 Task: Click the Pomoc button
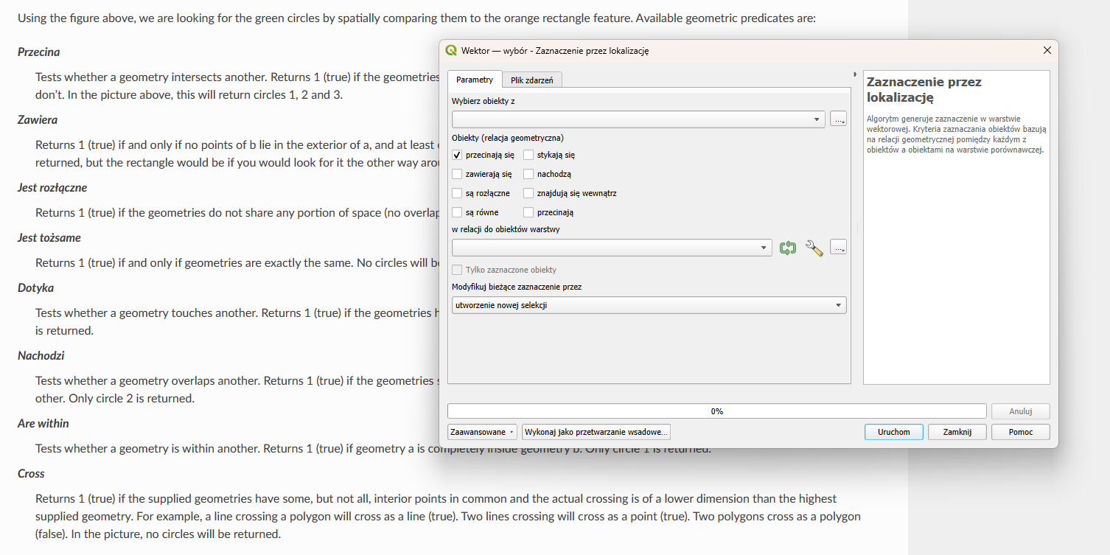tap(1020, 432)
